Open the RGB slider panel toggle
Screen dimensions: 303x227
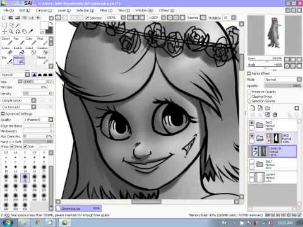pos(11,18)
